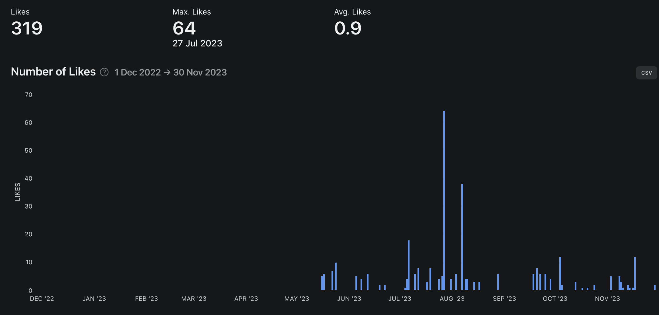Viewport: 659px width, 315px height.
Task: Click the MAY '23 axis label
Action: (x=297, y=298)
